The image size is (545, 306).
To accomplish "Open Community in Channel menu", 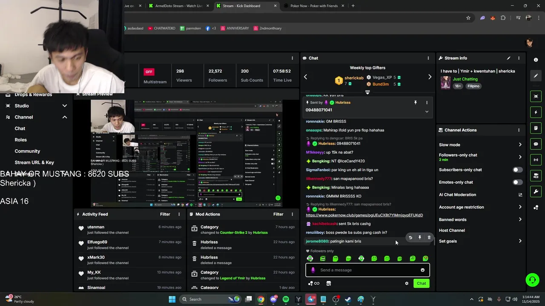I will point(27,151).
